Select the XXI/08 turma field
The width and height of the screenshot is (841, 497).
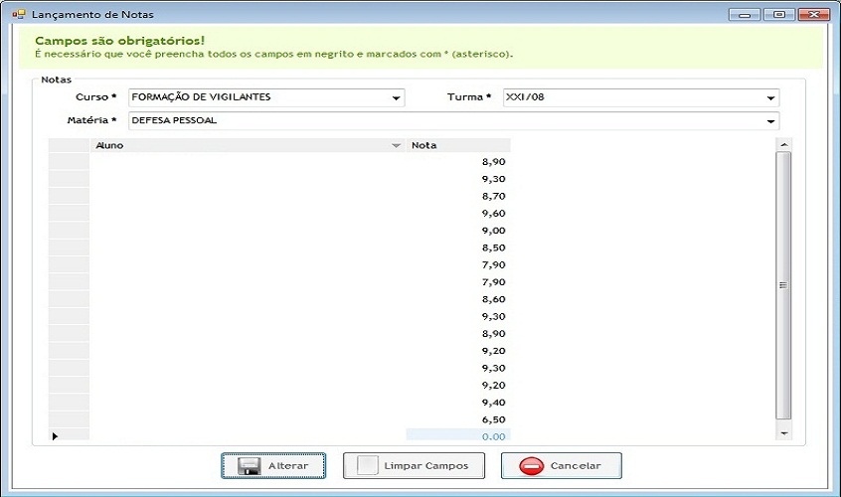point(641,97)
